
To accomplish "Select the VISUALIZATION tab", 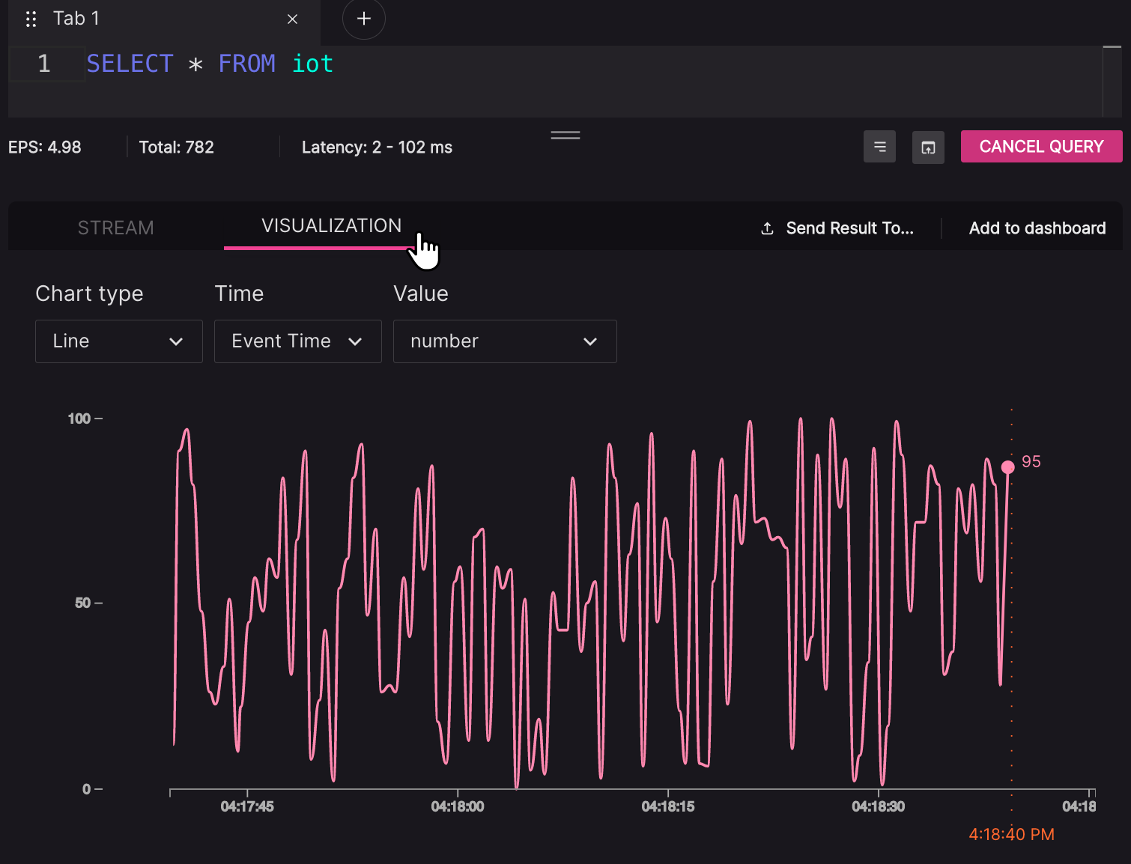I will click(x=331, y=226).
